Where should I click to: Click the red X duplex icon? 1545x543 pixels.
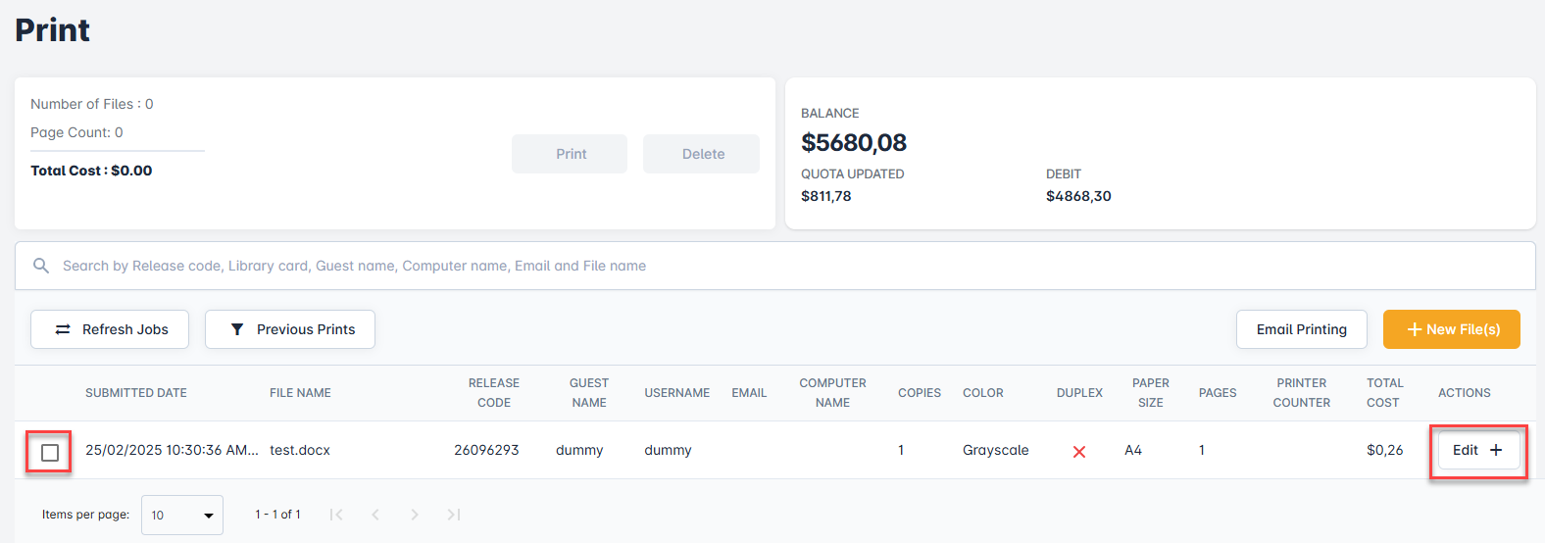tap(1078, 452)
